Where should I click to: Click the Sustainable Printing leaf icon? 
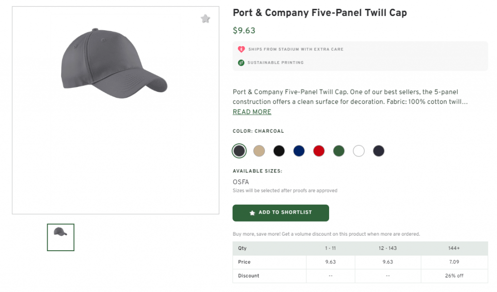[x=241, y=62]
